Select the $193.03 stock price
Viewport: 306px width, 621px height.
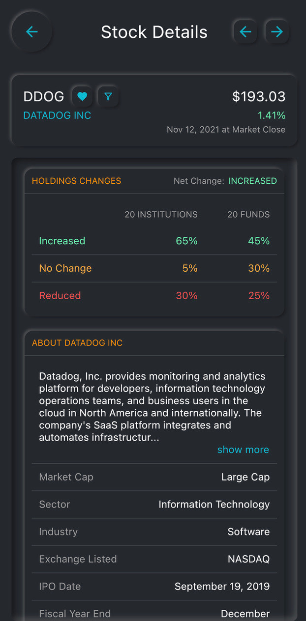click(259, 96)
